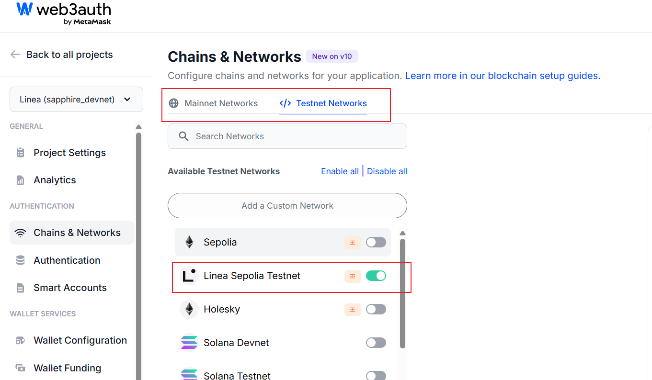Open the Linea (sapphire_devnet) project dropdown
652x380 pixels.
tap(76, 99)
